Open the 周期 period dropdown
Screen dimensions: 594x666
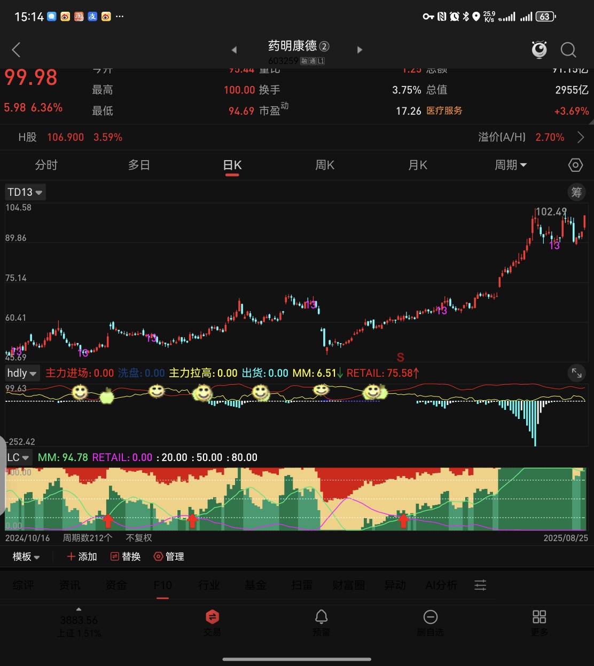pyautogui.click(x=511, y=165)
